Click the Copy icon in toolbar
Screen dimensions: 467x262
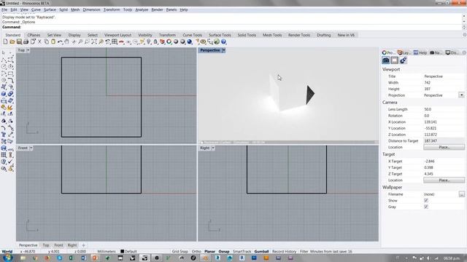point(47,42)
